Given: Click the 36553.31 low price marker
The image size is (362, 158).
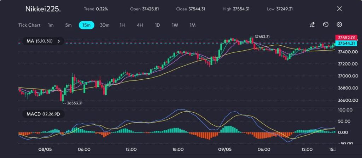Looking at the screenshot, I should point(75,103).
